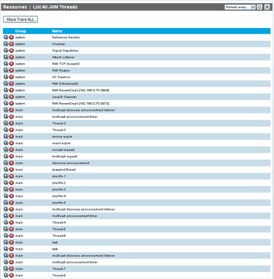This screenshot has width=274, height=279.
Task: Click red X icon for RMI Scheduler(0)
Action: [11, 83]
